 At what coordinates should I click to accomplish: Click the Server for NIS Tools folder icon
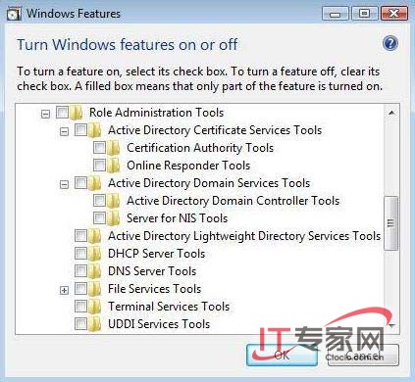(x=114, y=218)
